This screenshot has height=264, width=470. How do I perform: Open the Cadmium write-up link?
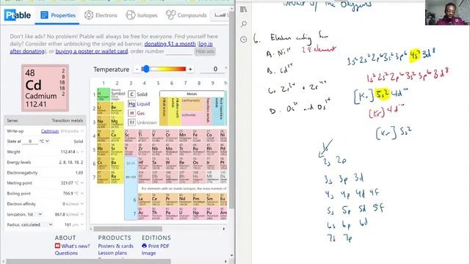coord(50,131)
